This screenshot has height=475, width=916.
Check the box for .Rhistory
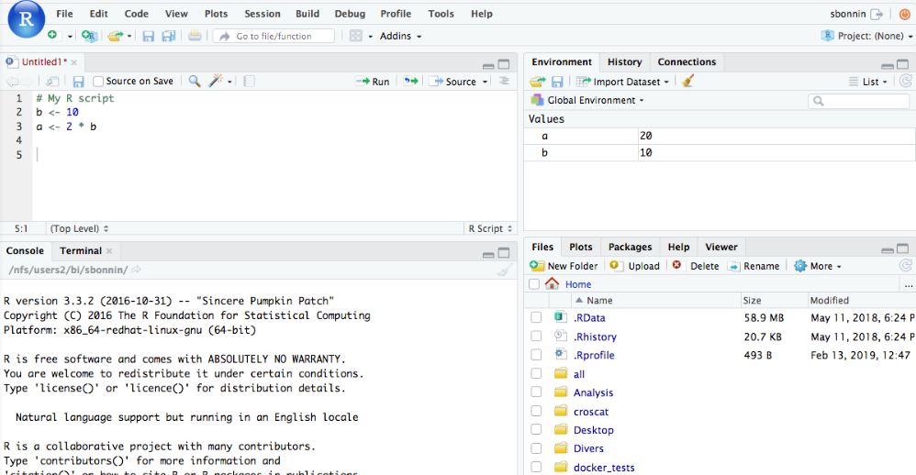(x=536, y=337)
